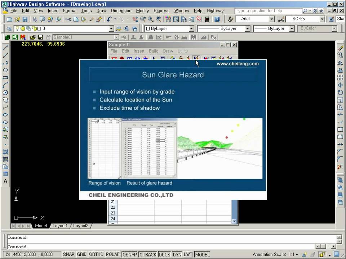This screenshot has height=259, width=346.
Task: Open the ByLayer color dropdown
Action: (x=191, y=29)
